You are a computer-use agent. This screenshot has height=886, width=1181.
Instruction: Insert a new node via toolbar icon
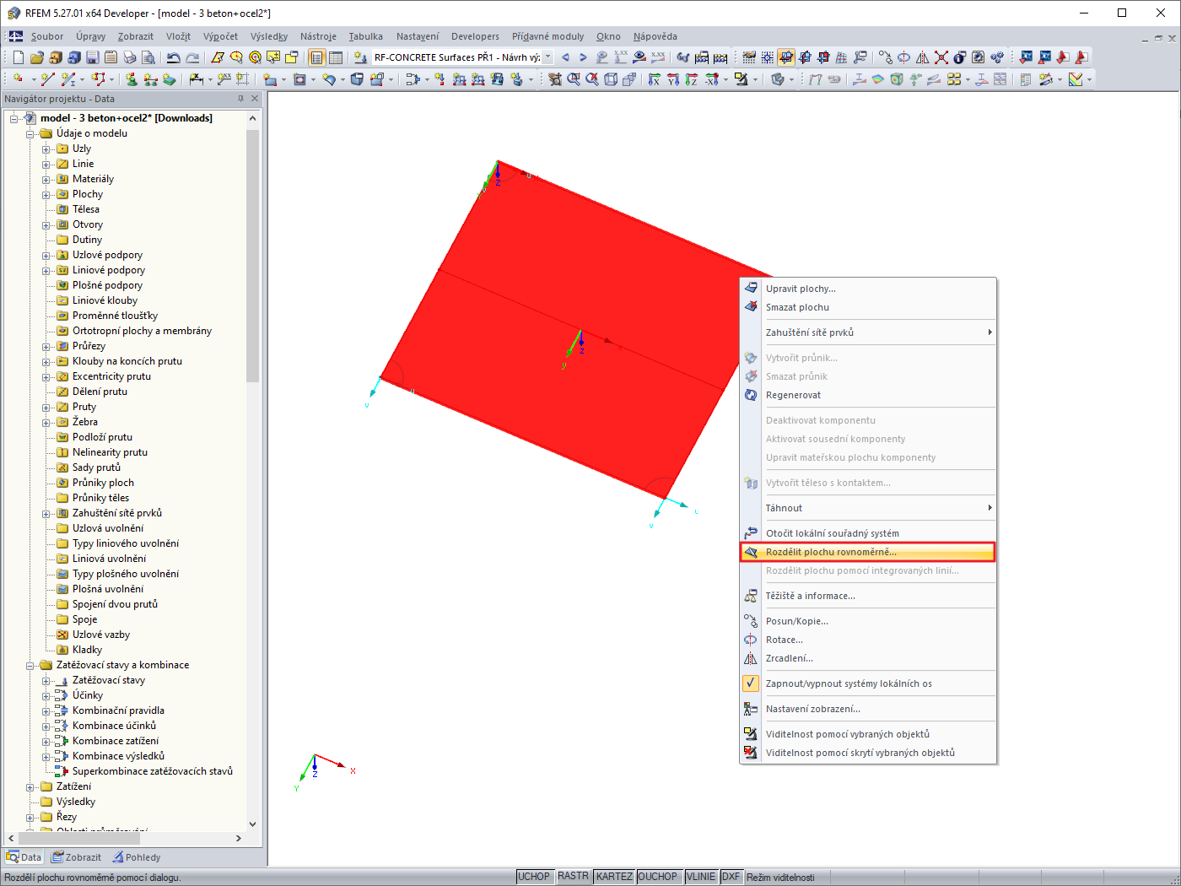[18, 79]
